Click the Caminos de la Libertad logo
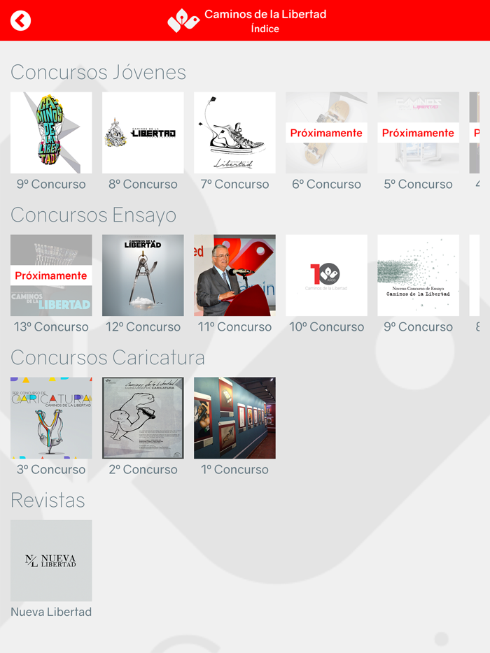490x653 pixels. (183, 20)
